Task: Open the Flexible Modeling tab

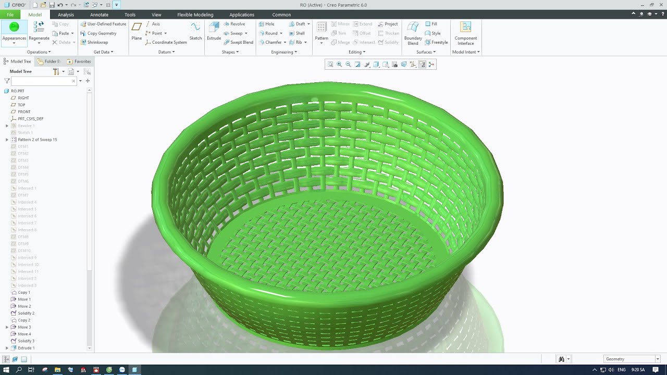Action: (195, 15)
